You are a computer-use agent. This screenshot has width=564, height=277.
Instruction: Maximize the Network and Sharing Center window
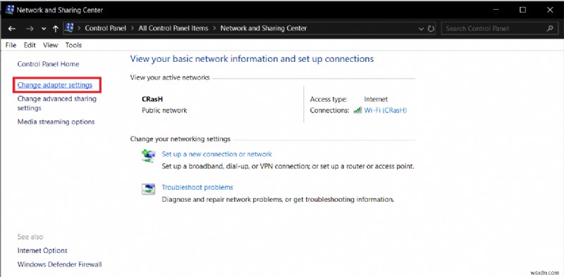[522, 10]
